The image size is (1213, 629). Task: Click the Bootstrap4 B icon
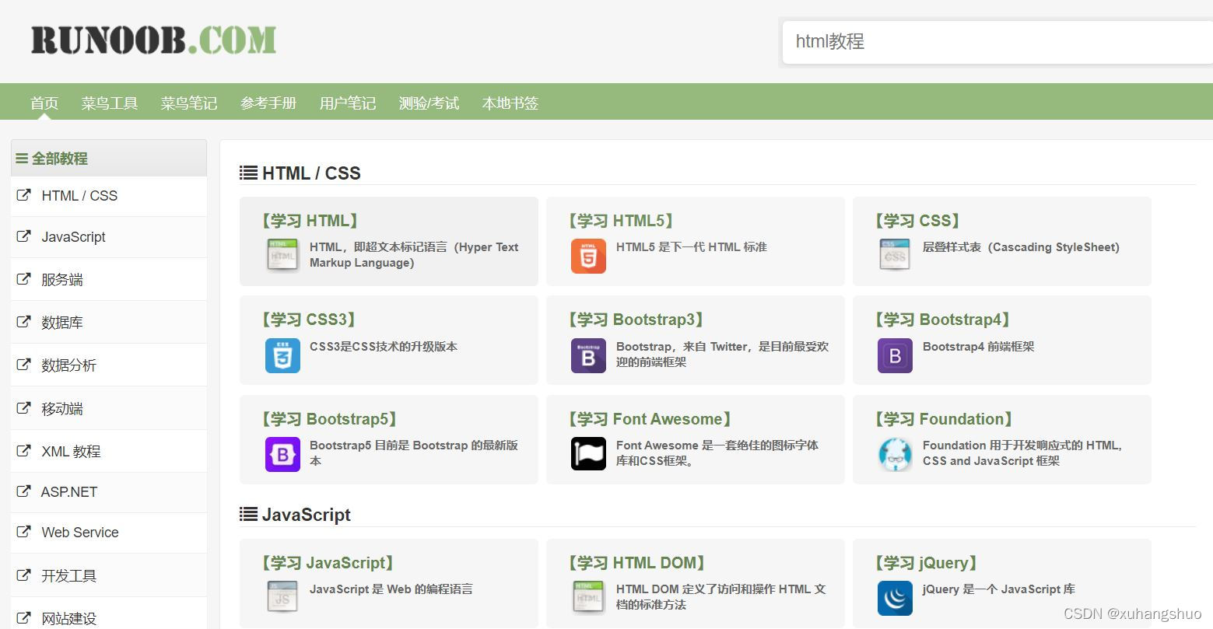pos(895,355)
